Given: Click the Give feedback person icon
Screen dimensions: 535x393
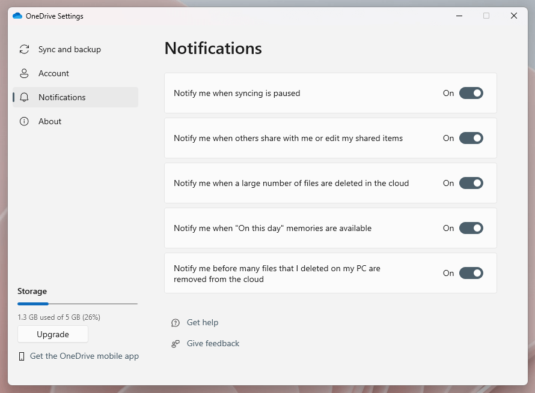Looking at the screenshot, I should [176, 344].
